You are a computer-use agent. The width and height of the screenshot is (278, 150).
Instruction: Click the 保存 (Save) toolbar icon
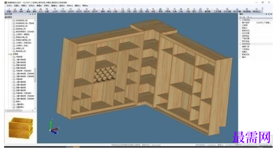[x=21, y=10]
